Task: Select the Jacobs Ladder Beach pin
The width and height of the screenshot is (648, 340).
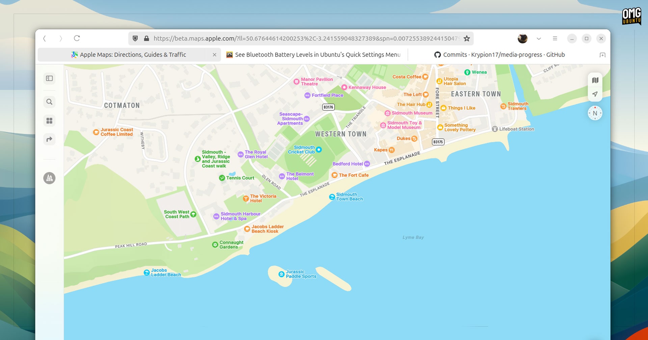Action: 146,273
